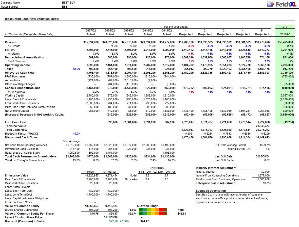Viewport: 299px width, 227px height.
Task: Click the Mr. Market per-share value $24.47
Action: 113,214
